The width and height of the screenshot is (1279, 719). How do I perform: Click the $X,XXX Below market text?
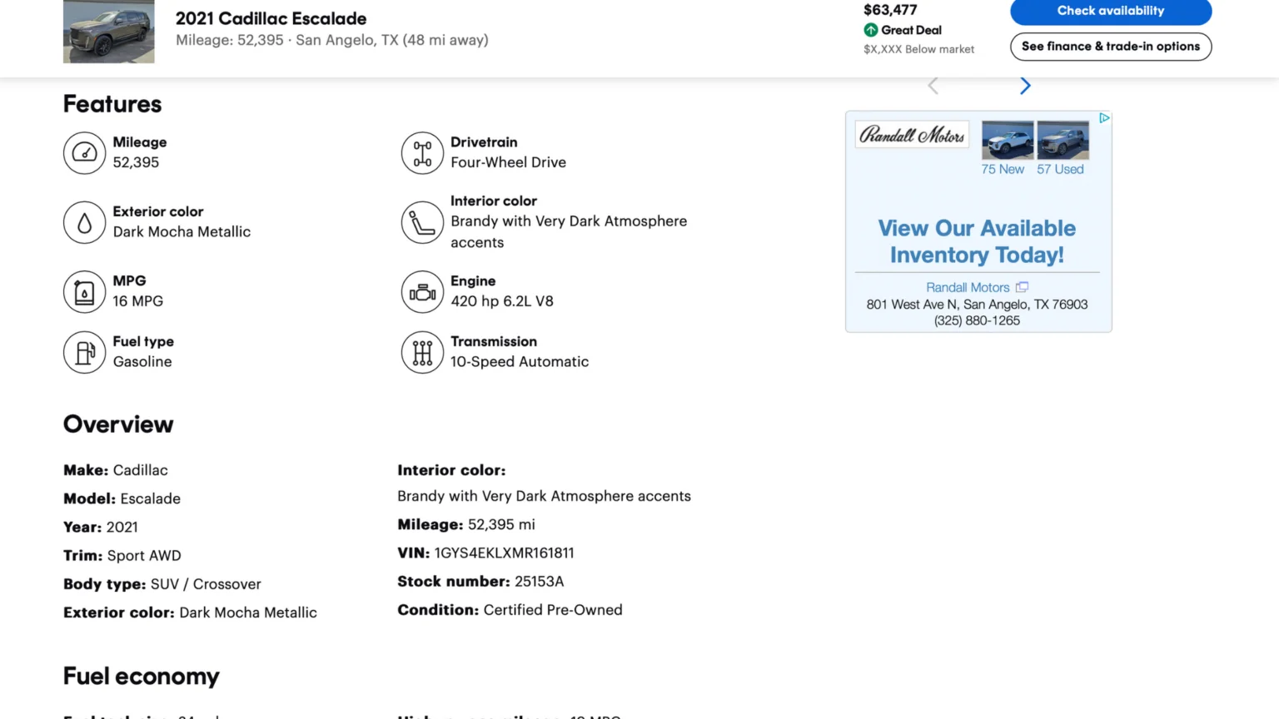point(918,49)
